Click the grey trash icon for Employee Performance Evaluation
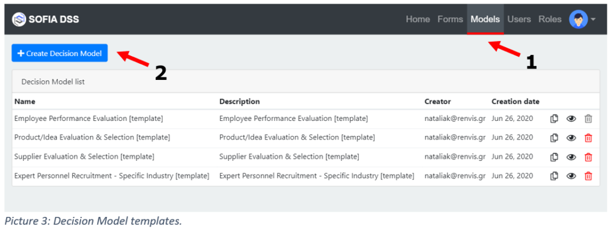Viewport: 611px width, 233px height. (588, 119)
